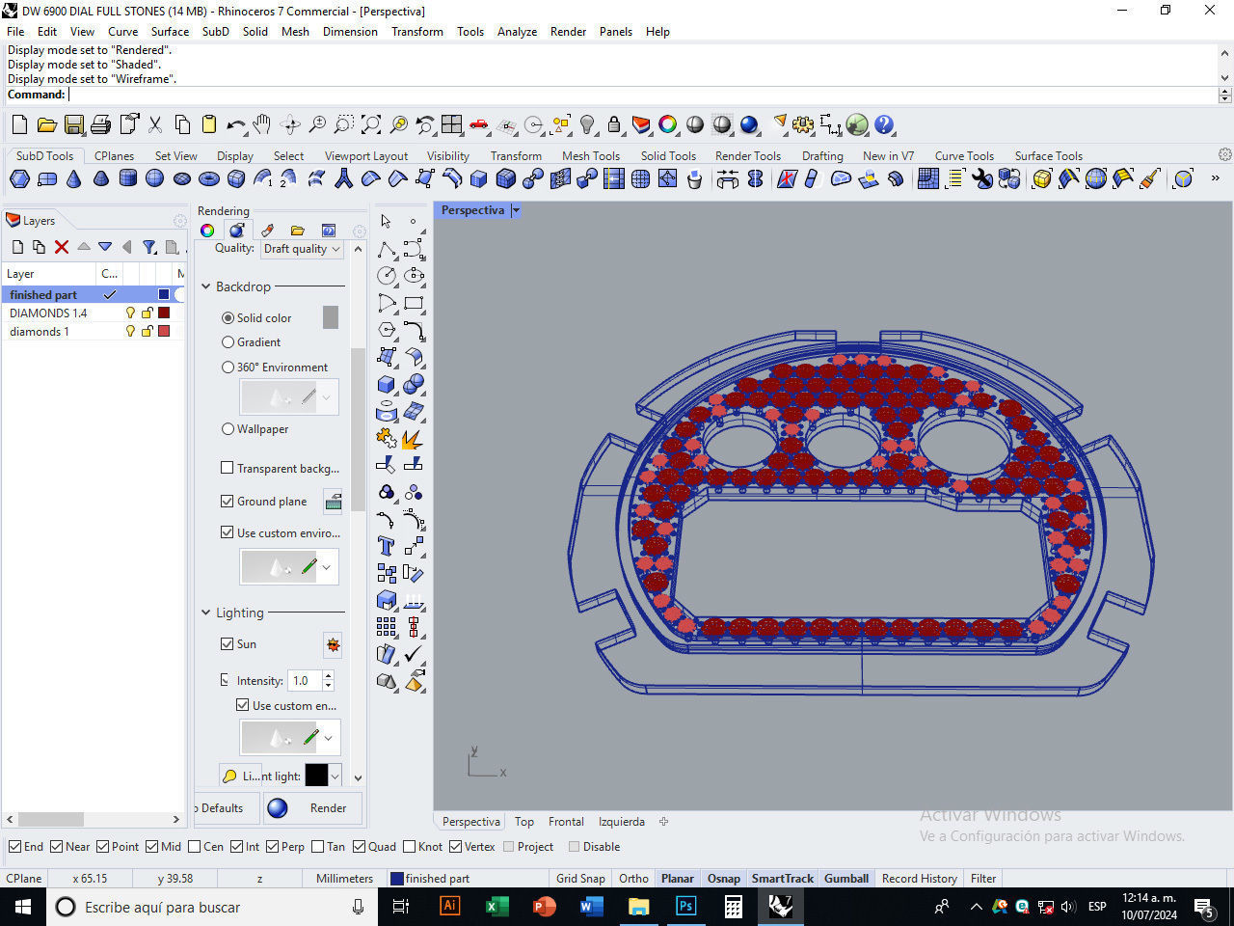The image size is (1234, 926).
Task: Collapse the Lighting section
Action: (205, 613)
